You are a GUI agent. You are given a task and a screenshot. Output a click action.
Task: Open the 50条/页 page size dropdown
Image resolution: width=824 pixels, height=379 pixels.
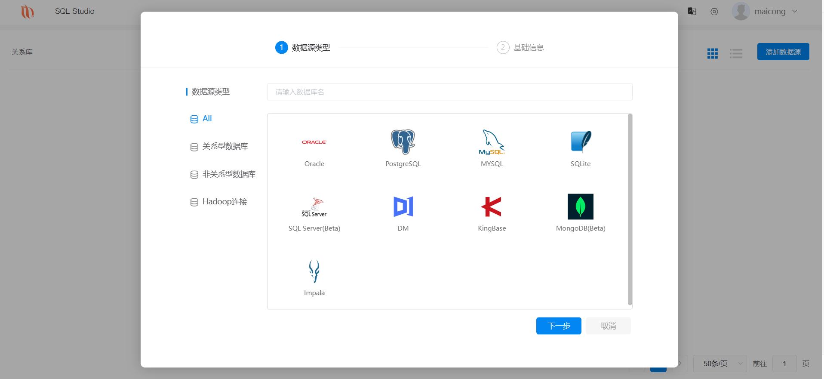point(720,364)
